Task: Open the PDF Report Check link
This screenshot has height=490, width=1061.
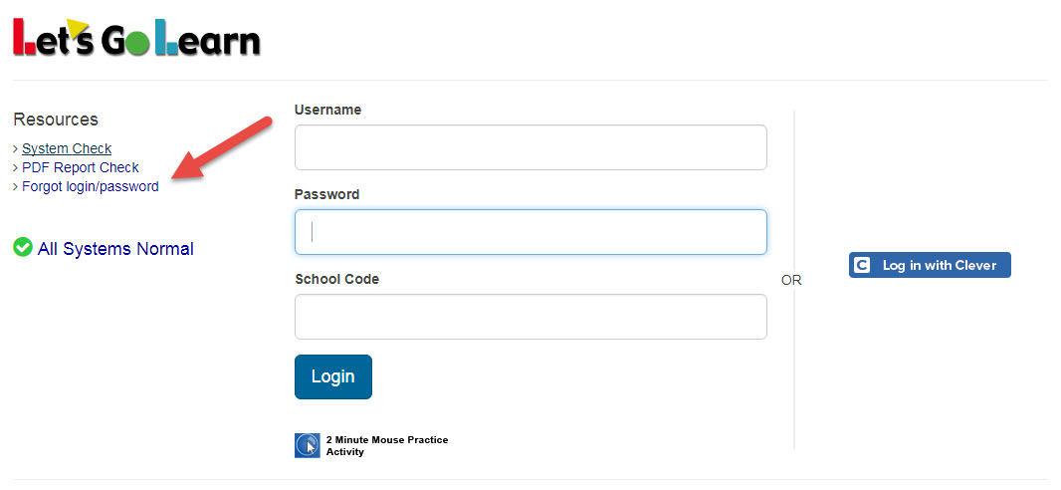Action: tap(81, 167)
